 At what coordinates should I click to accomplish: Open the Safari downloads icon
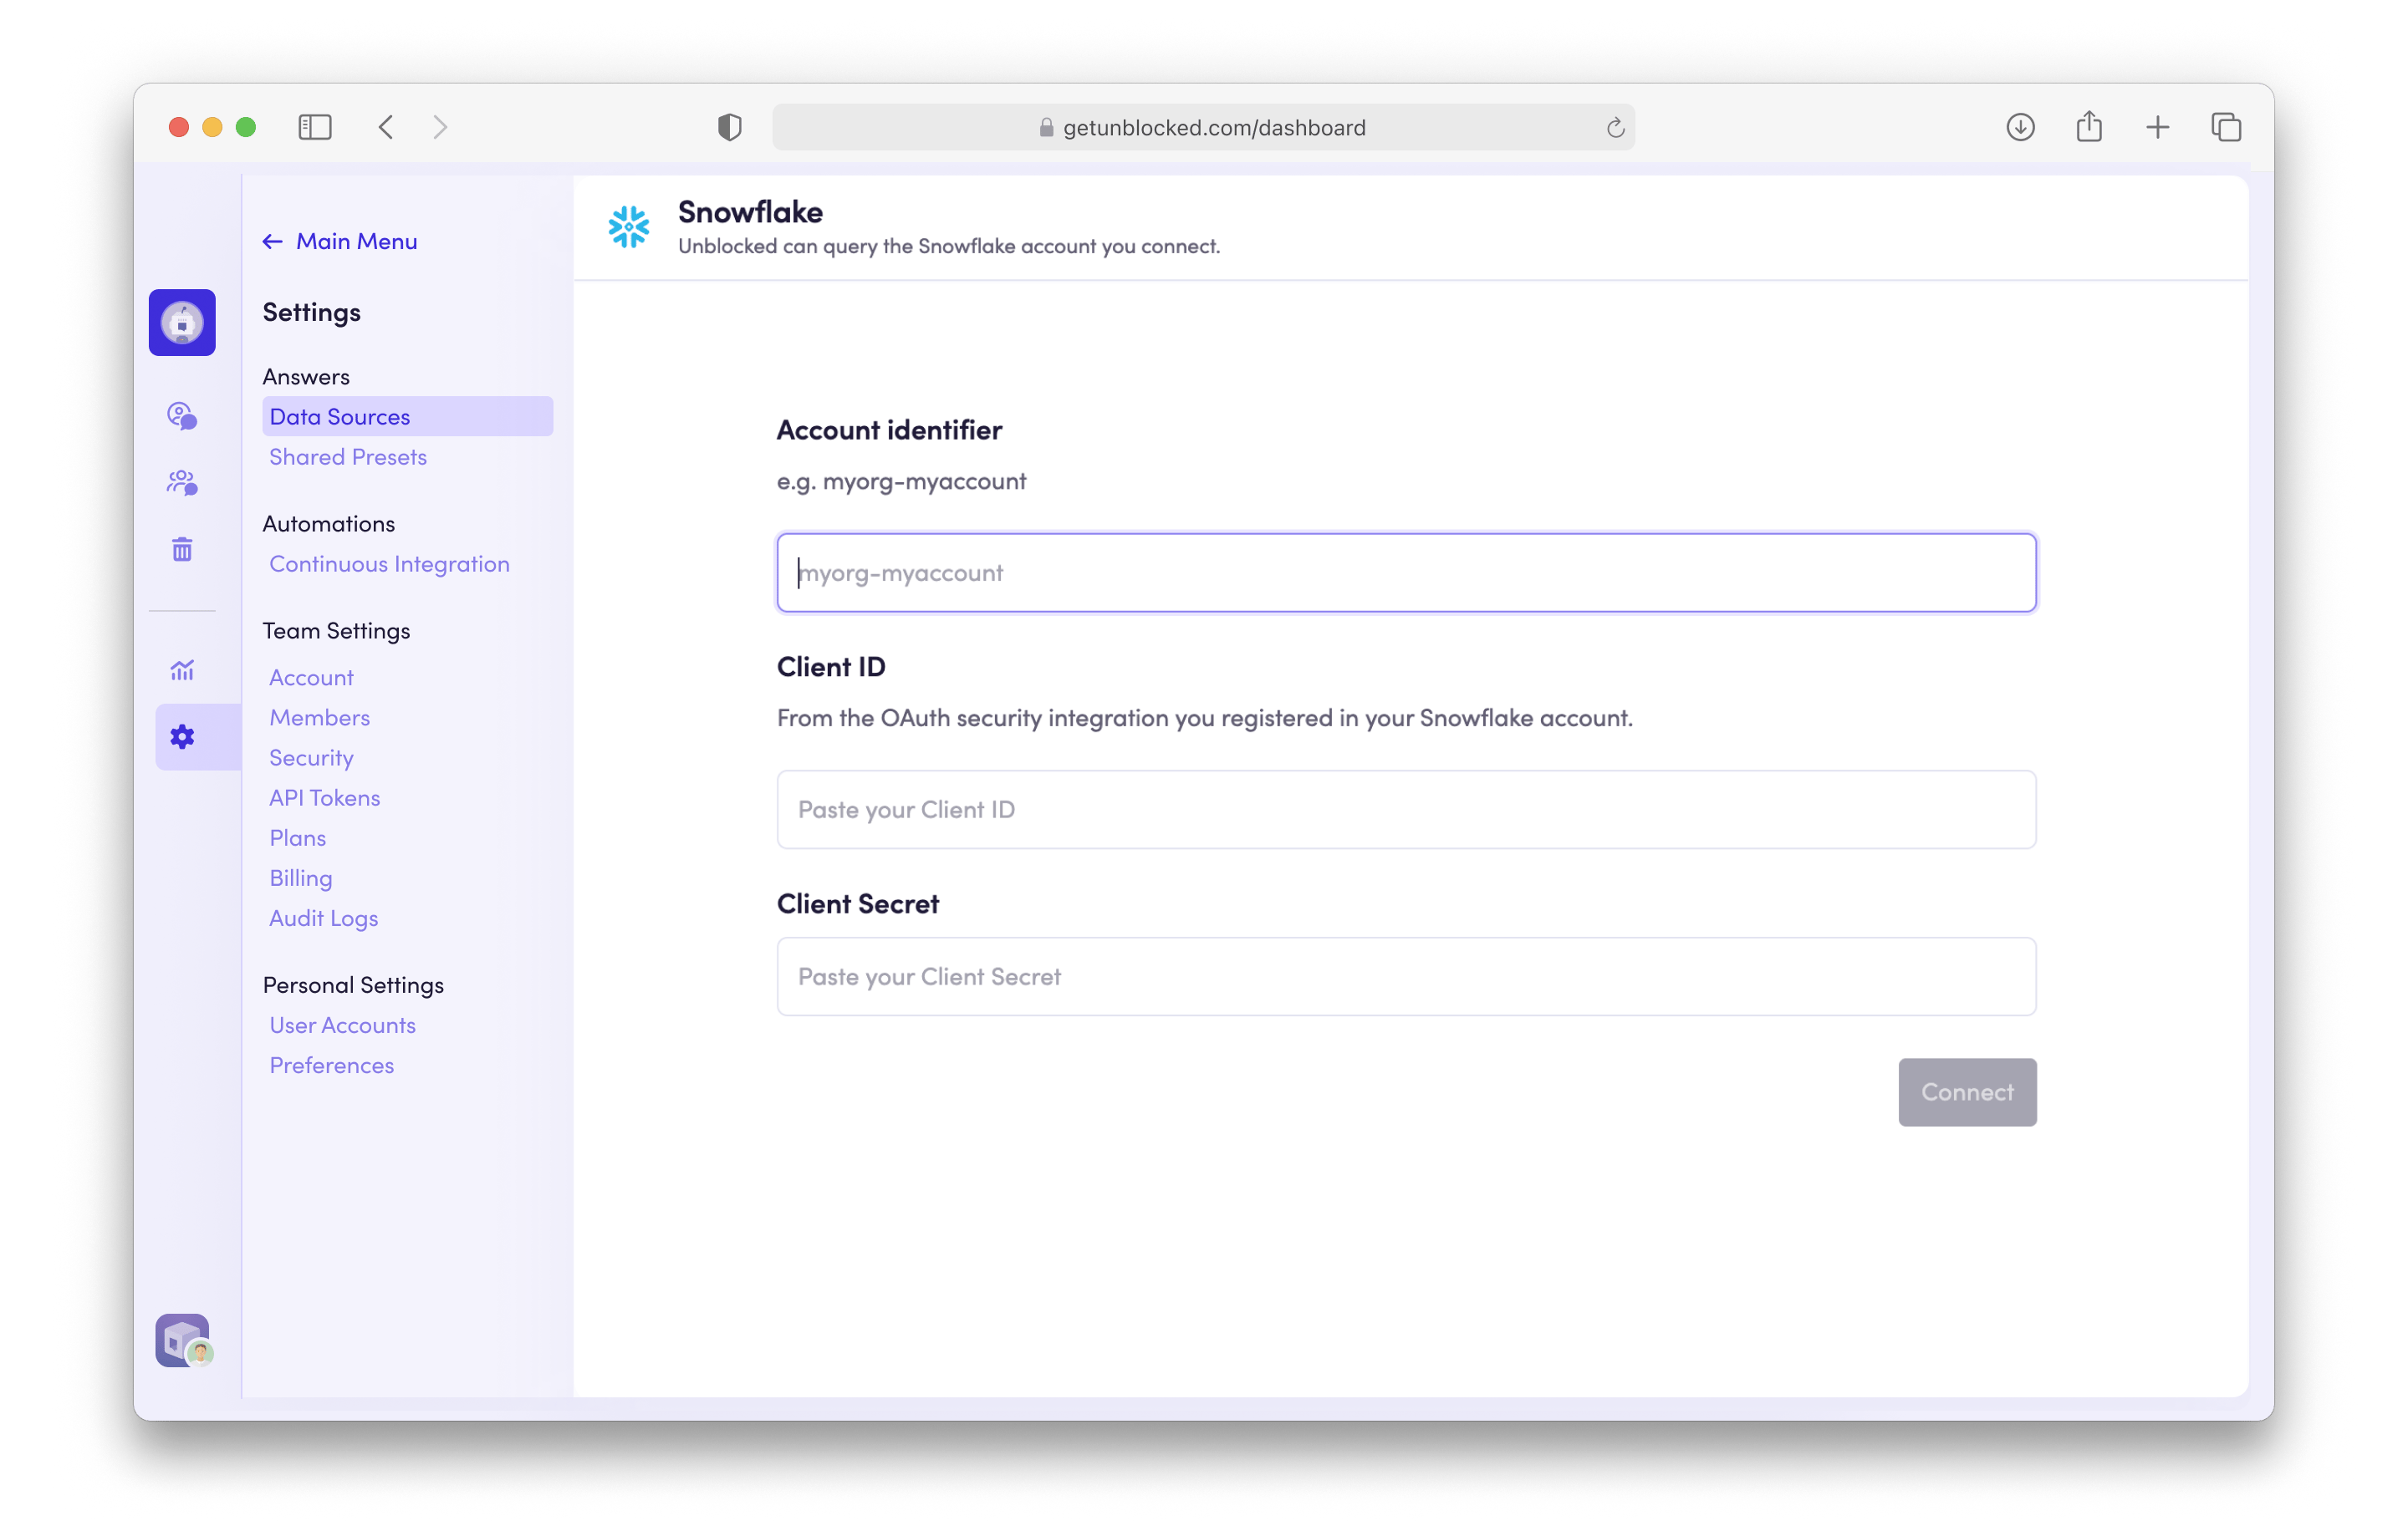(x=2020, y=127)
